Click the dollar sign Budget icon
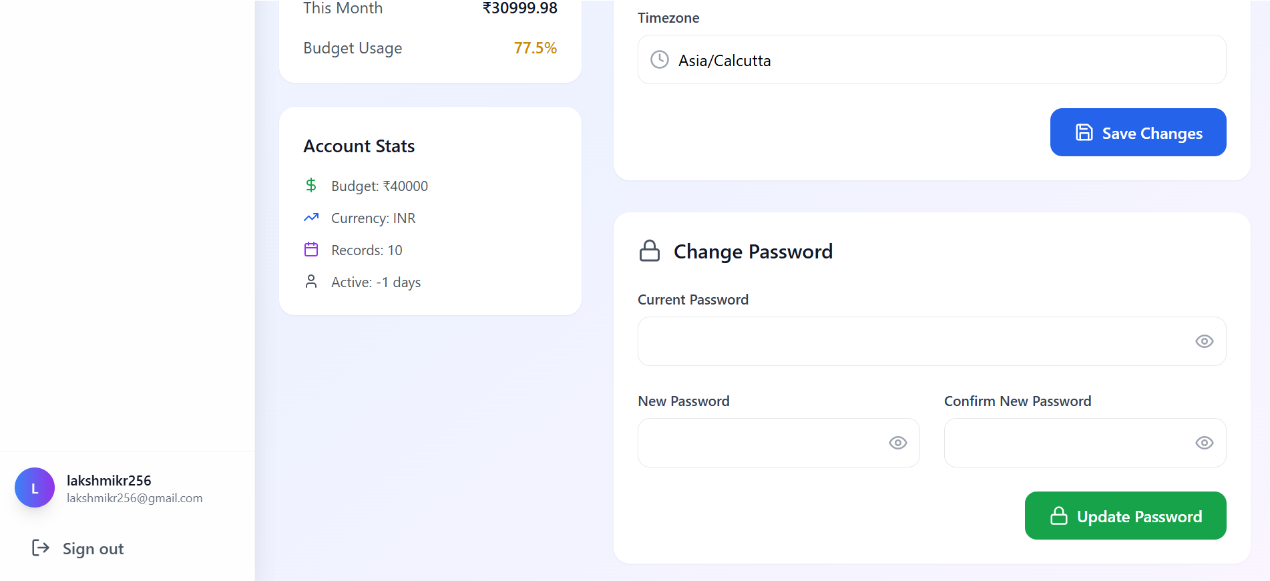The image size is (1270, 581). [x=311, y=185]
